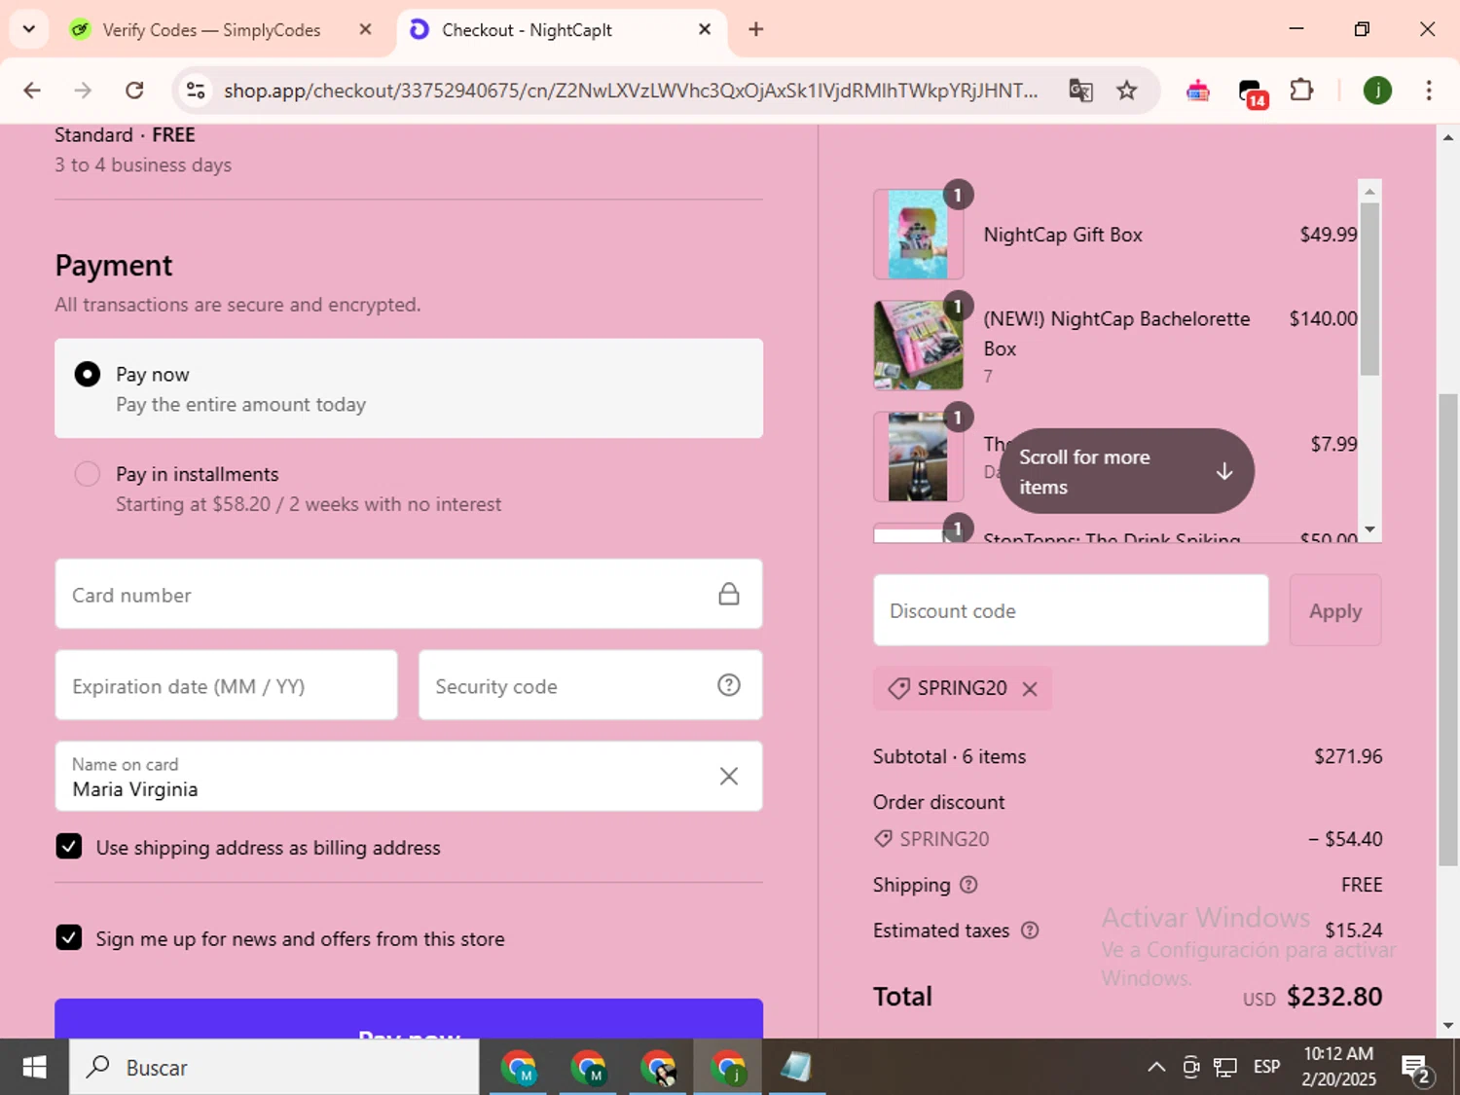Open the notepad taskbar app icon
This screenshot has height=1095, width=1460.
[x=795, y=1068]
